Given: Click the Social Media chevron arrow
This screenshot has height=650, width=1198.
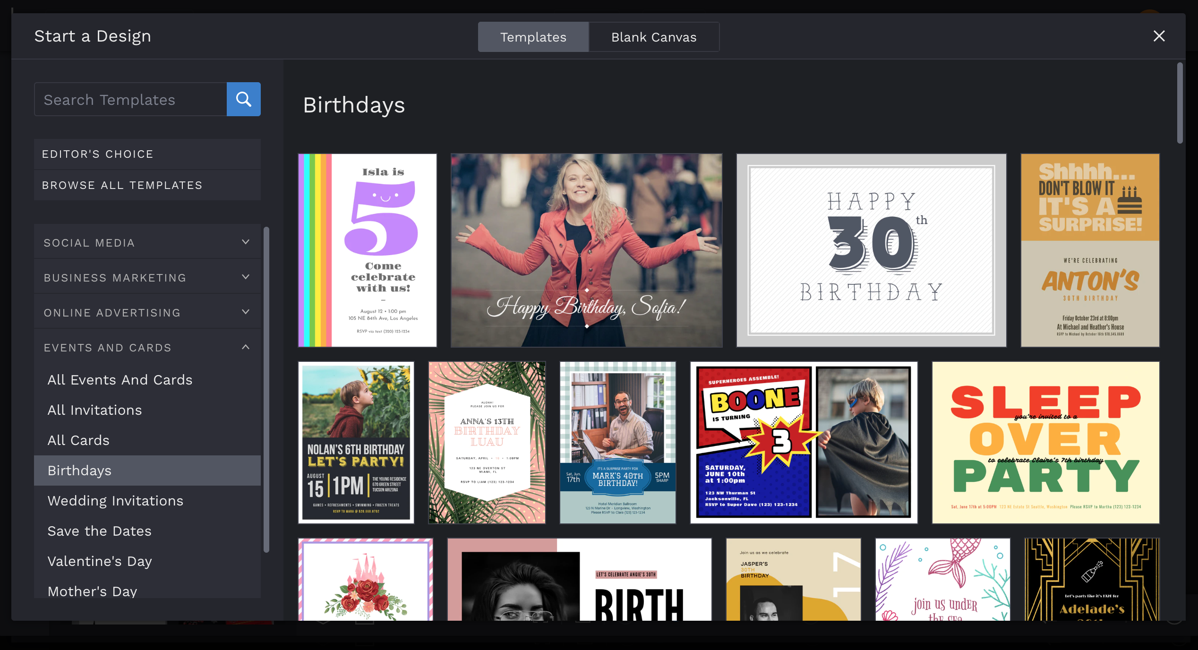Looking at the screenshot, I should 246,242.
